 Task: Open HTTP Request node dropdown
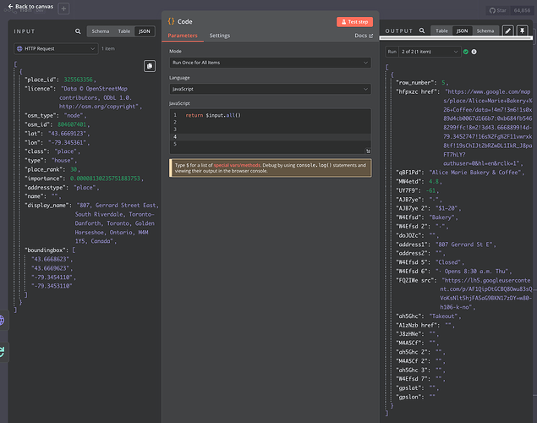point(56,48)
